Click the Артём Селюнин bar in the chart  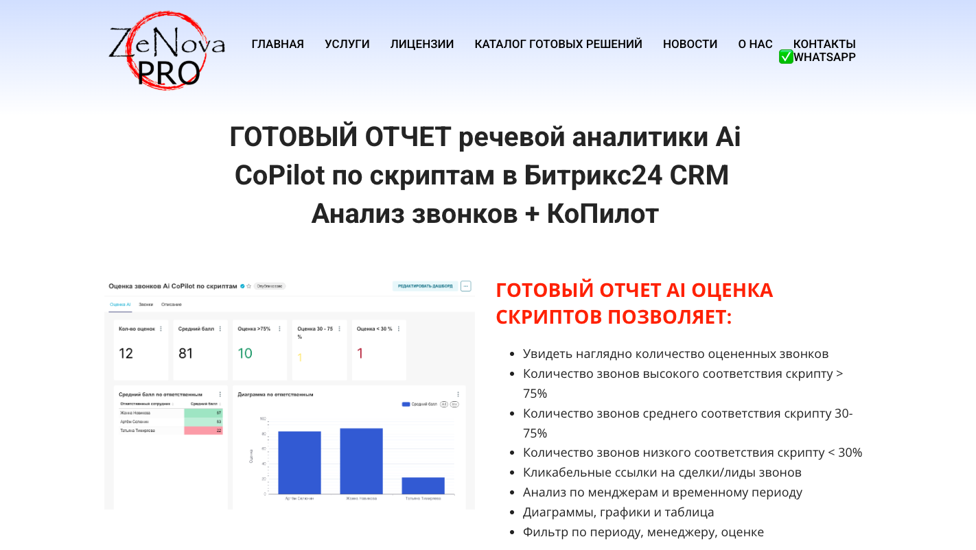[299, 462]
